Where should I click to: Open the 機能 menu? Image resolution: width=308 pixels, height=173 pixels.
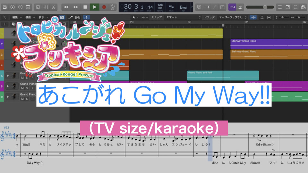(x=30, y=17)
